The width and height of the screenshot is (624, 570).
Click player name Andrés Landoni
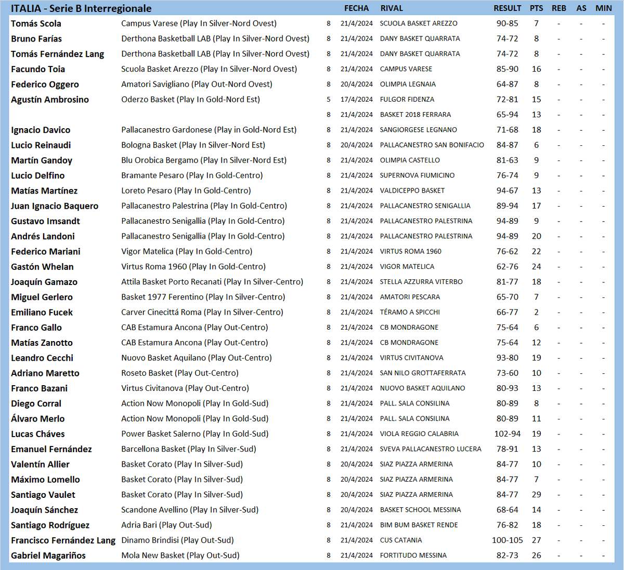[43, 236]
